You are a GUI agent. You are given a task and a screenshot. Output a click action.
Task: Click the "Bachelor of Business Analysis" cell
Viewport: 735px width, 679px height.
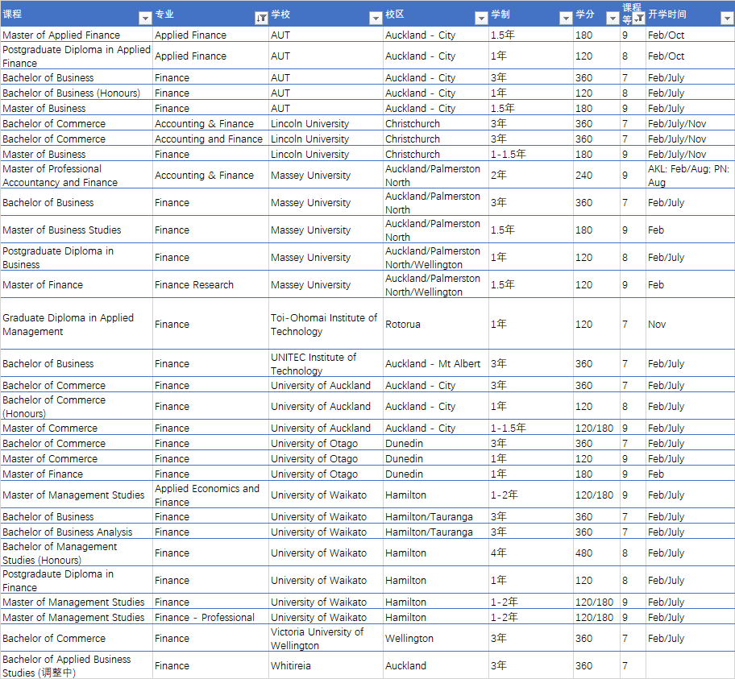pyautogui.click(x=77, y=532)
